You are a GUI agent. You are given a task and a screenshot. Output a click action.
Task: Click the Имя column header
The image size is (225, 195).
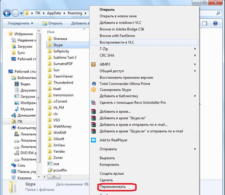51,32
